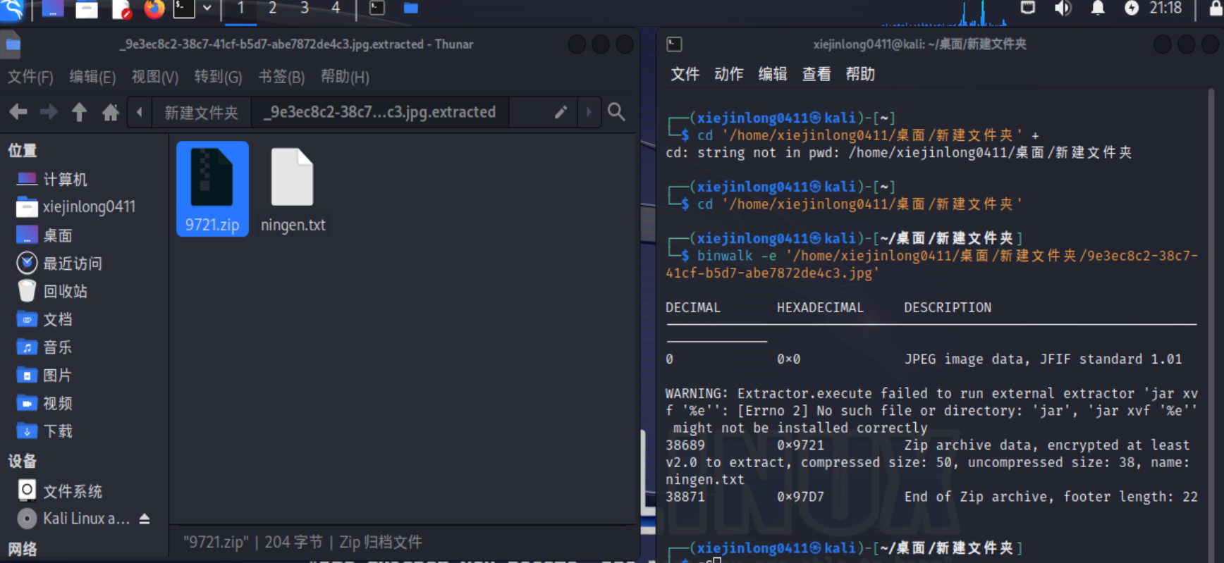Launch the text editor from the panel
The height and width of the screenshot is (563, 1224).
point(121,9)
